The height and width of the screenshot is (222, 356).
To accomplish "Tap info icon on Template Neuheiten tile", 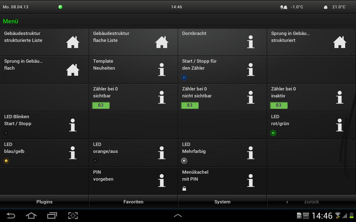I will (162, 70).
